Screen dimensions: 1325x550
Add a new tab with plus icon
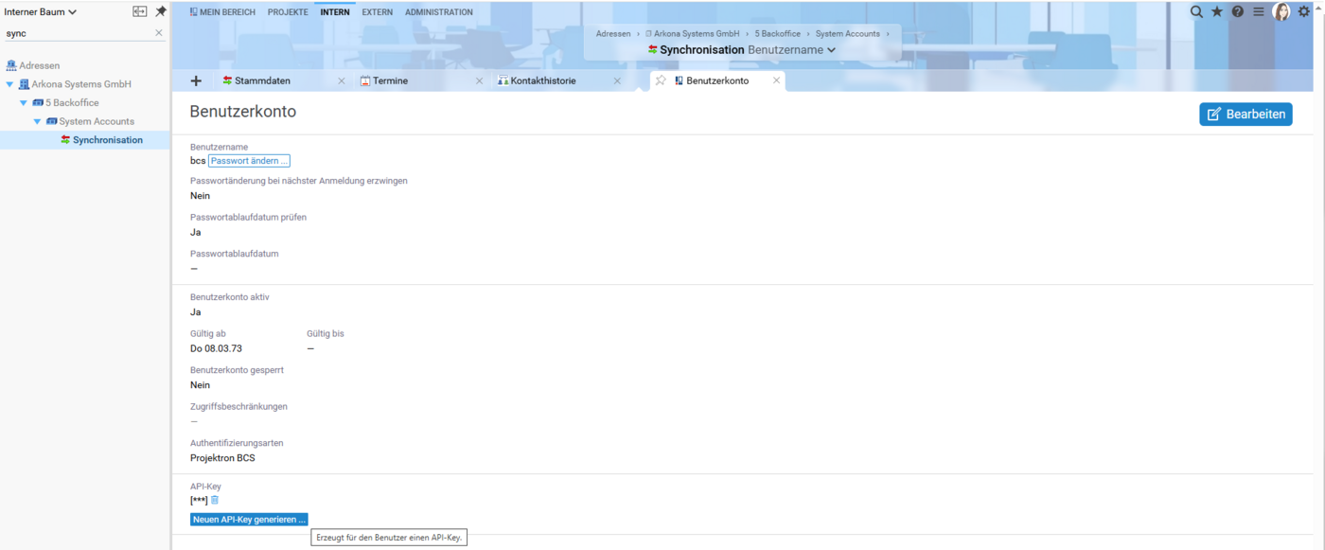[x=196, y=81]
